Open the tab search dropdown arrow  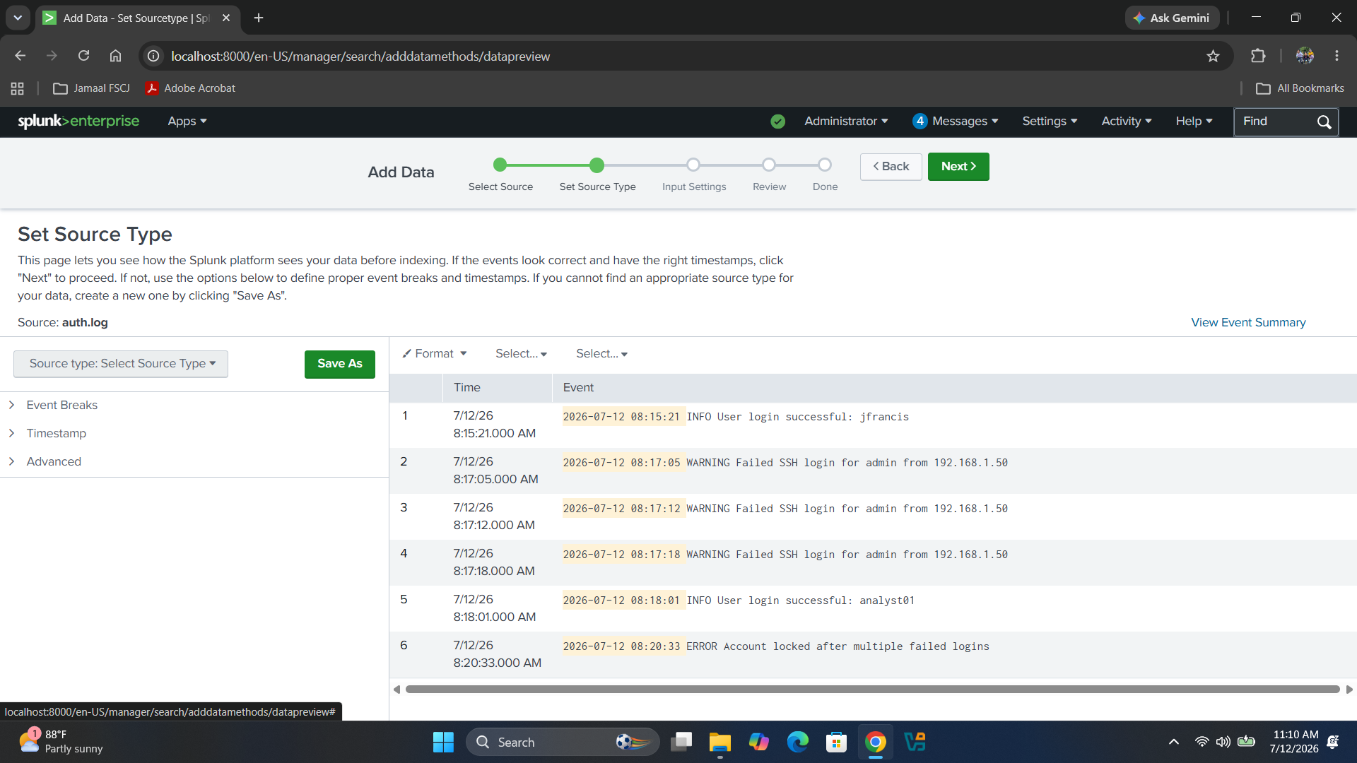[18, 18]
